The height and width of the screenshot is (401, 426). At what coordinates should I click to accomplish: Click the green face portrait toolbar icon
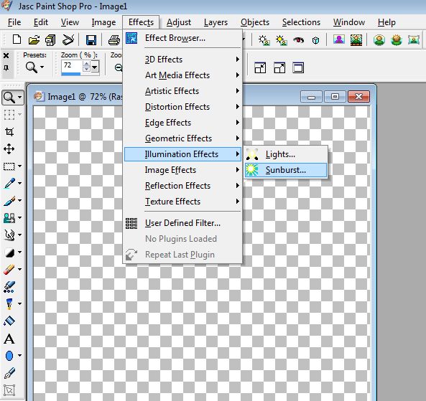pos(379,40)
